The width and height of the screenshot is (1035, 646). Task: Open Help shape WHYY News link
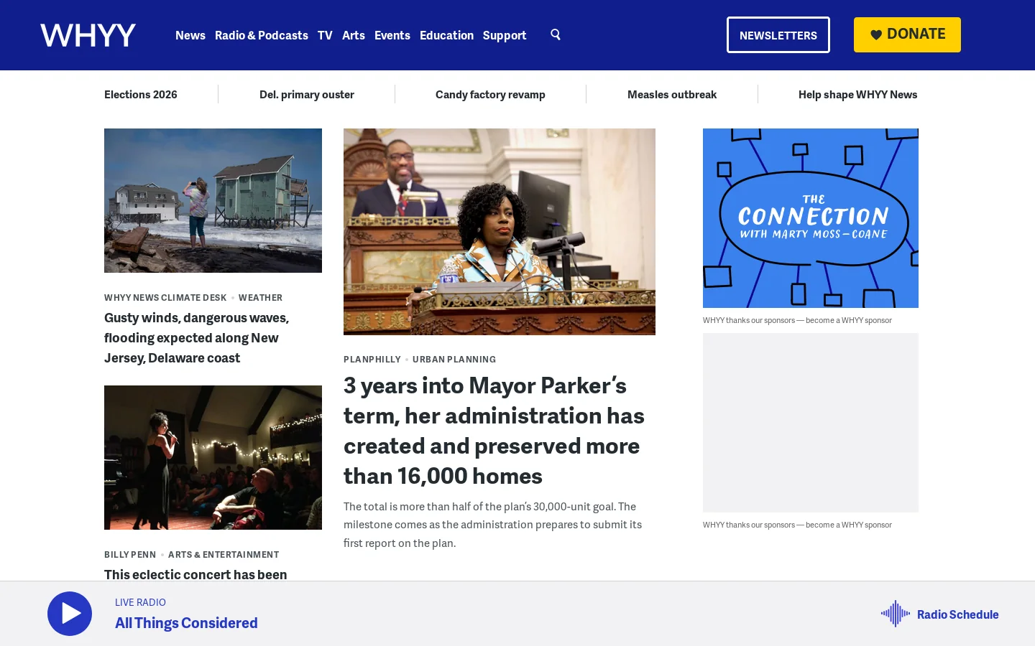858,95
